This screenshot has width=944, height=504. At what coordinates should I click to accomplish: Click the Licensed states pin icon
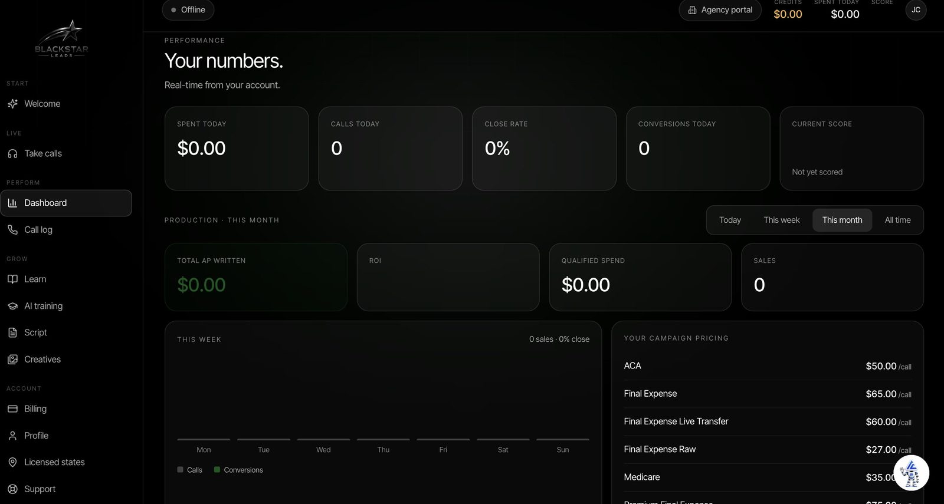[12, 462]
